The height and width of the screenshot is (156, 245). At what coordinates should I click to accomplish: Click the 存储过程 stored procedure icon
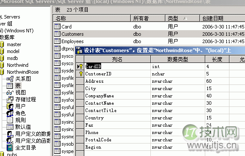pos(10,100)
